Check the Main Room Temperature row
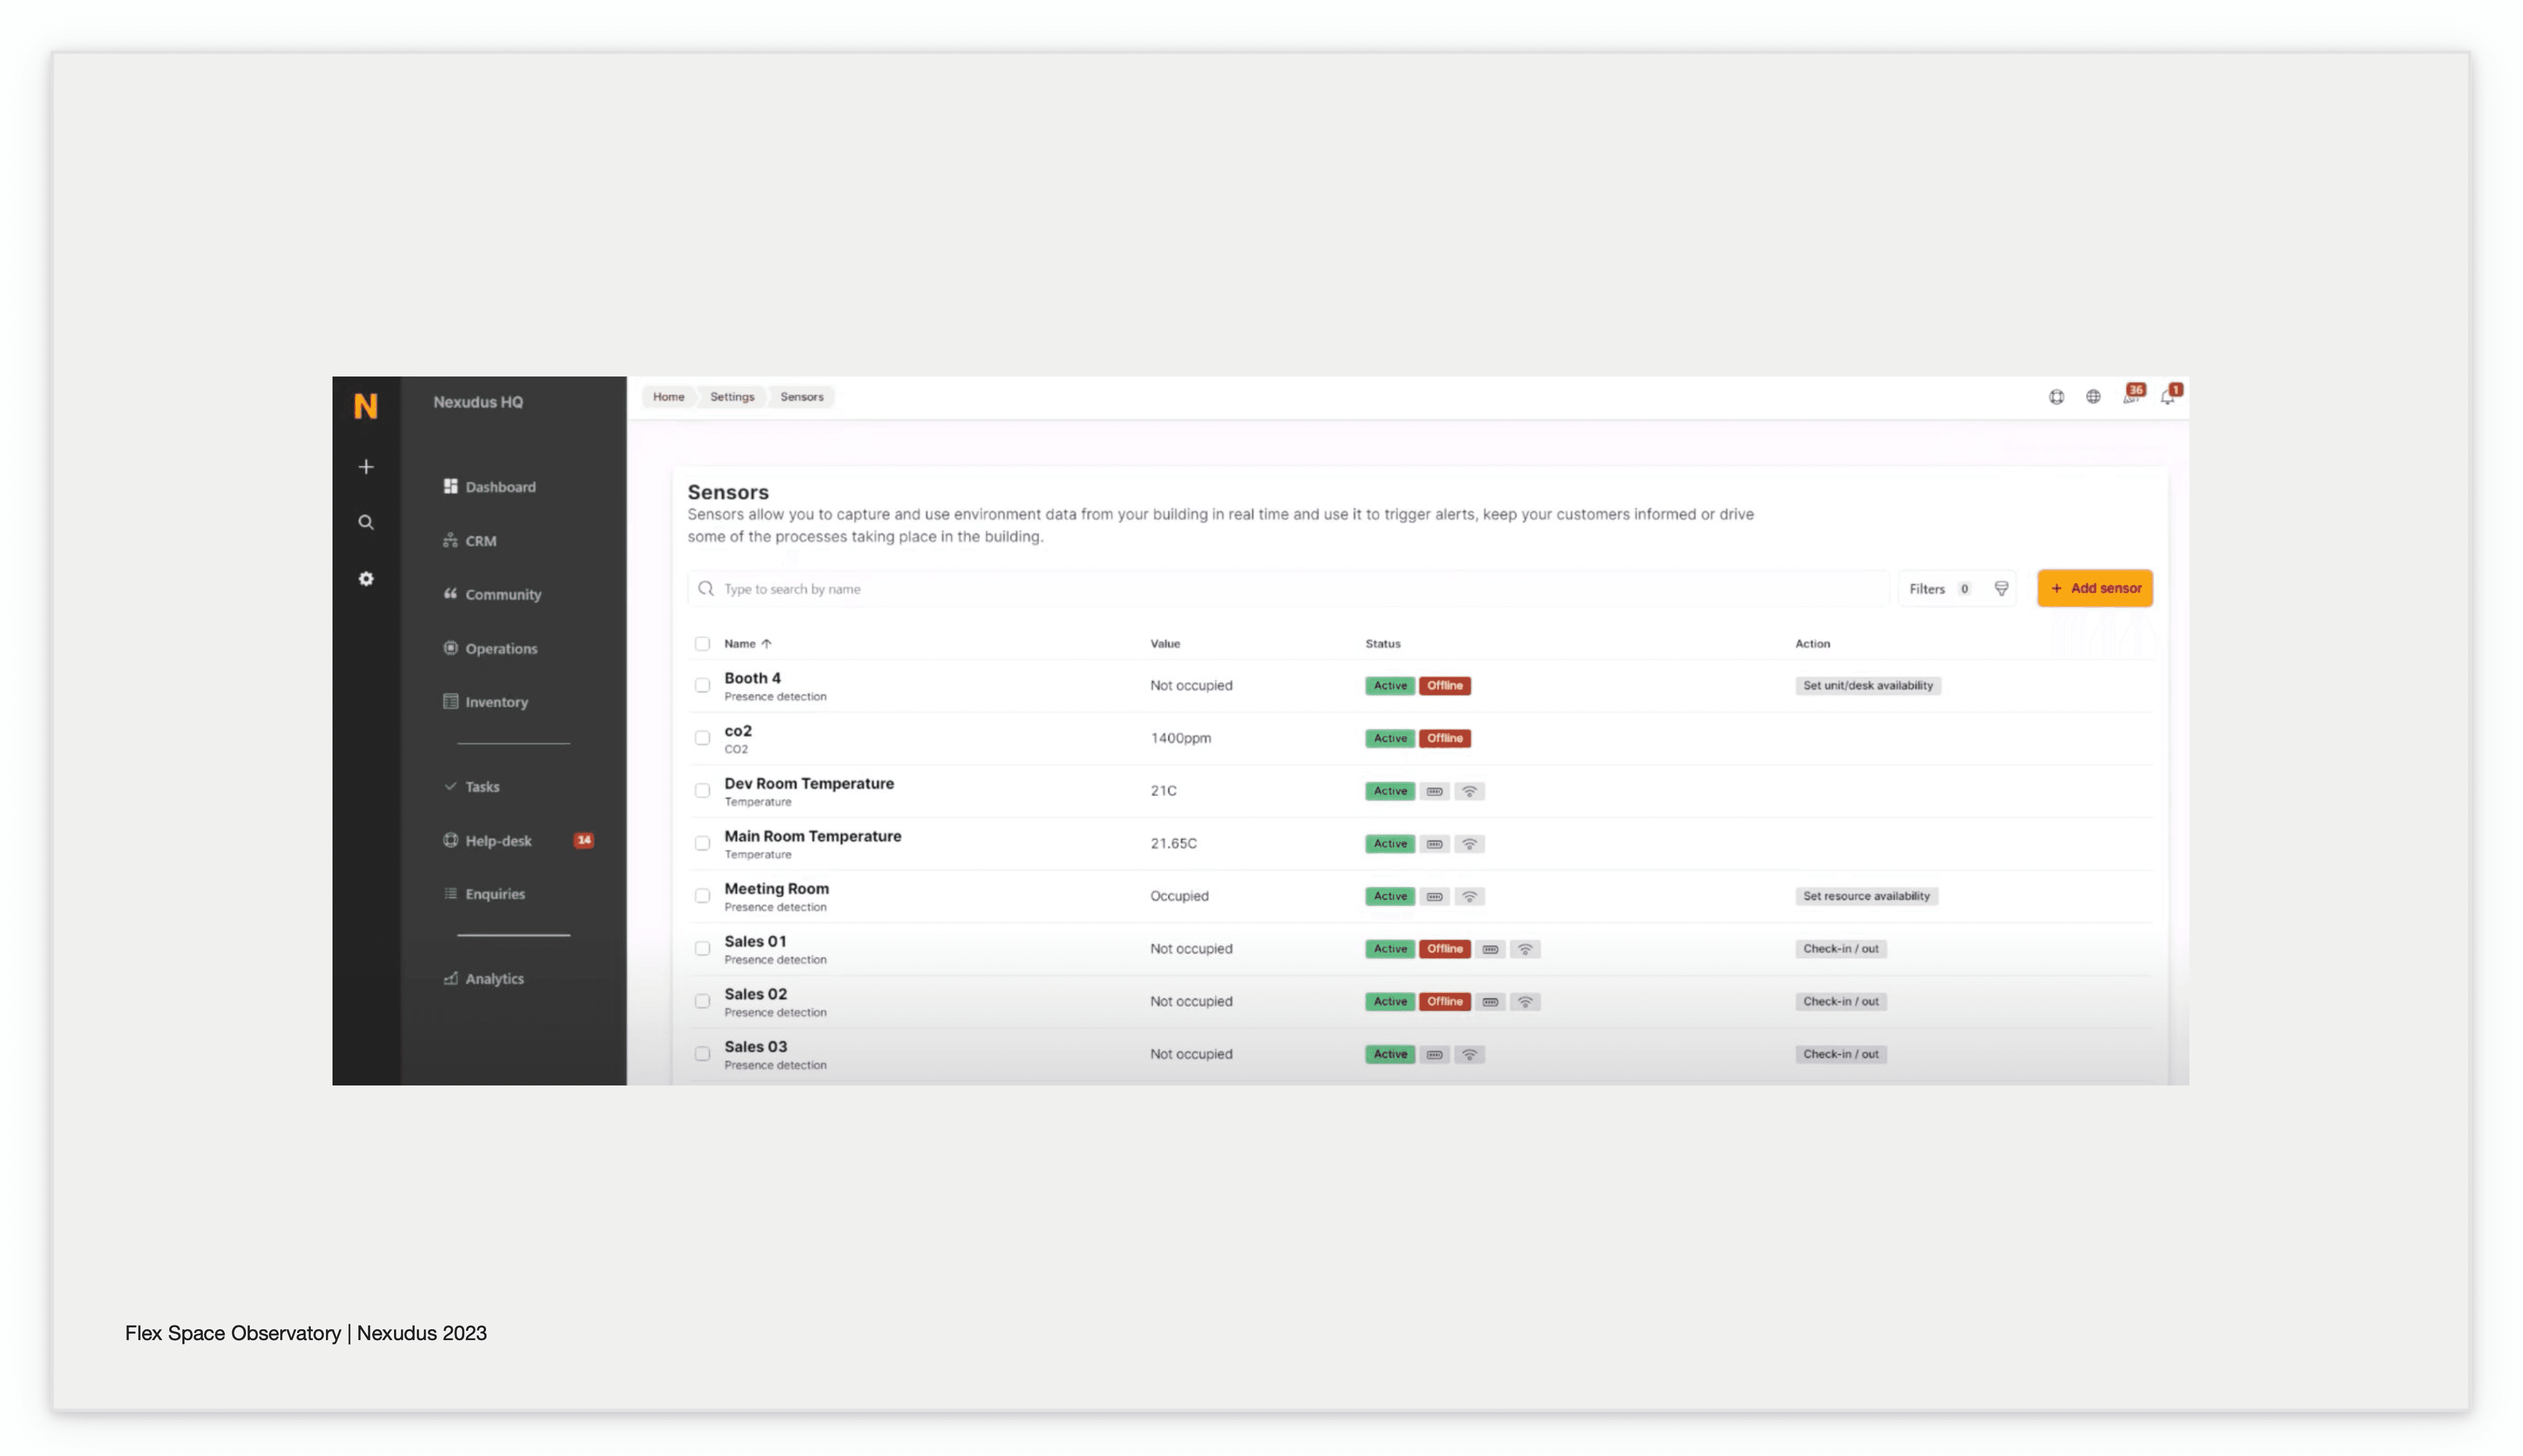The height and width of the screenshot is (1456, 2523). click(x=702, y=844)
